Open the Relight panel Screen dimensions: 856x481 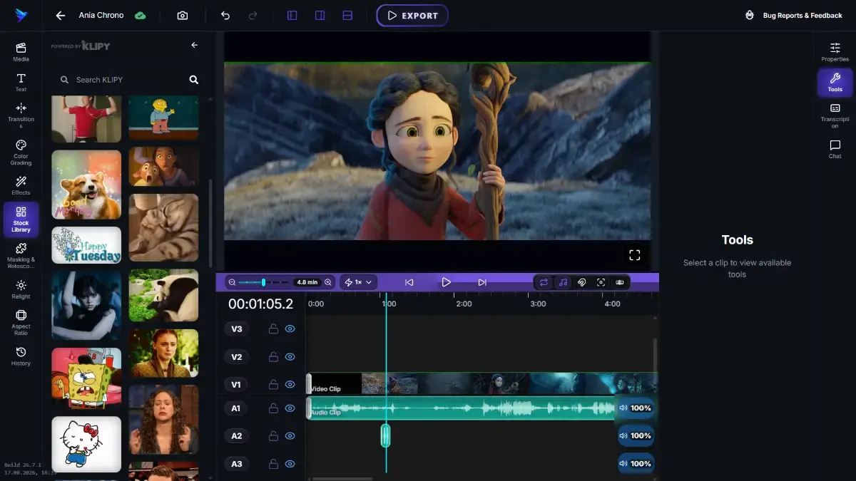(21, 289)
